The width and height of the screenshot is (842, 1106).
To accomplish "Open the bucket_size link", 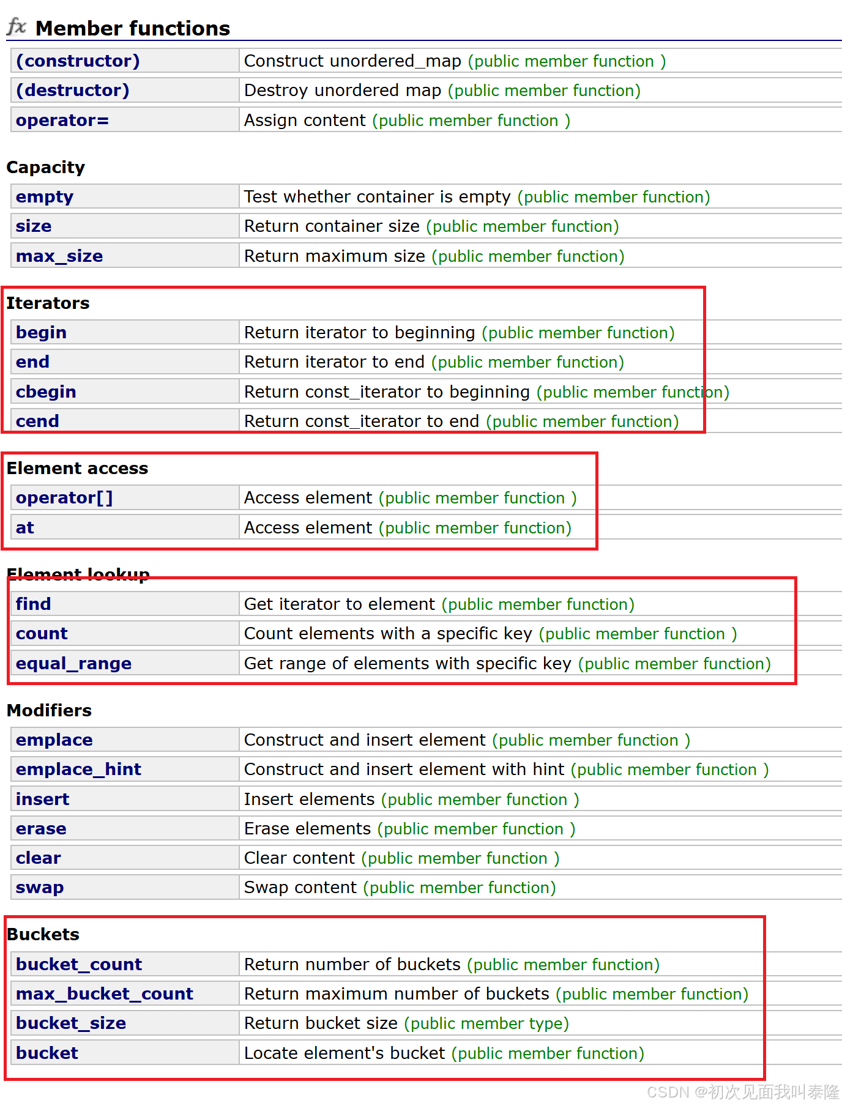I will (71, 1023).
